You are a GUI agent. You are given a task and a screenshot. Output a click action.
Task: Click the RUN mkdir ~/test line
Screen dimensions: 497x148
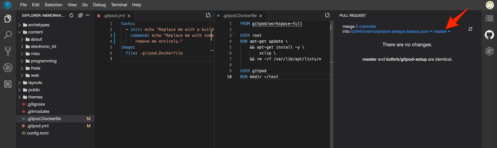click(x=259, y=77)
